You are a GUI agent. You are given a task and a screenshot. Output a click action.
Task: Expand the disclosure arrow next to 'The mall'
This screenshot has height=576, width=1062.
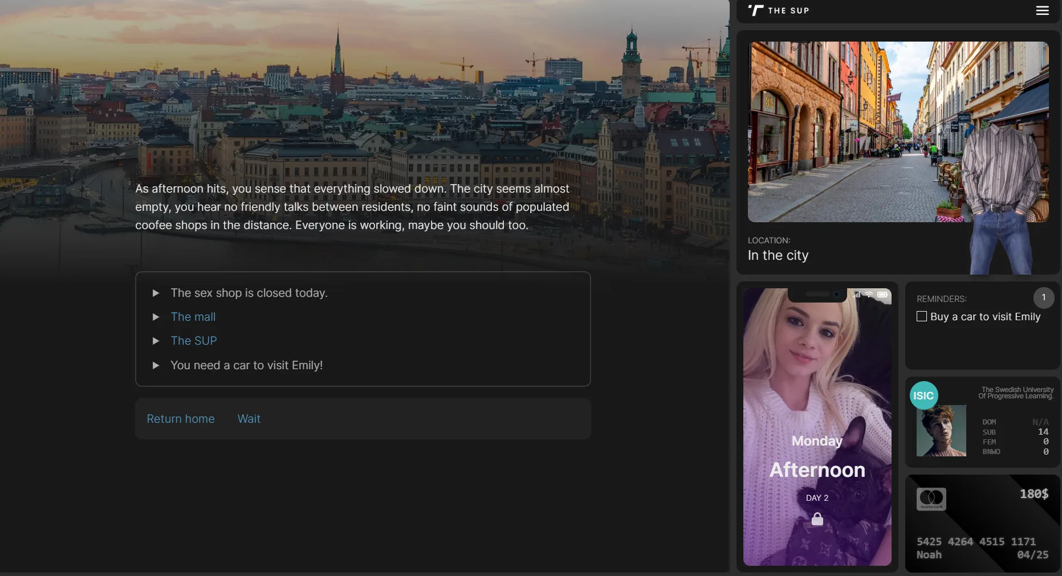pos(156,317)
